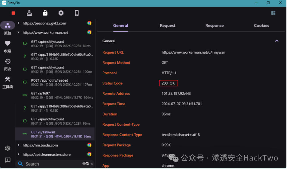Switch to the Request tab
The image size is (287, 169).
point(167,25)
